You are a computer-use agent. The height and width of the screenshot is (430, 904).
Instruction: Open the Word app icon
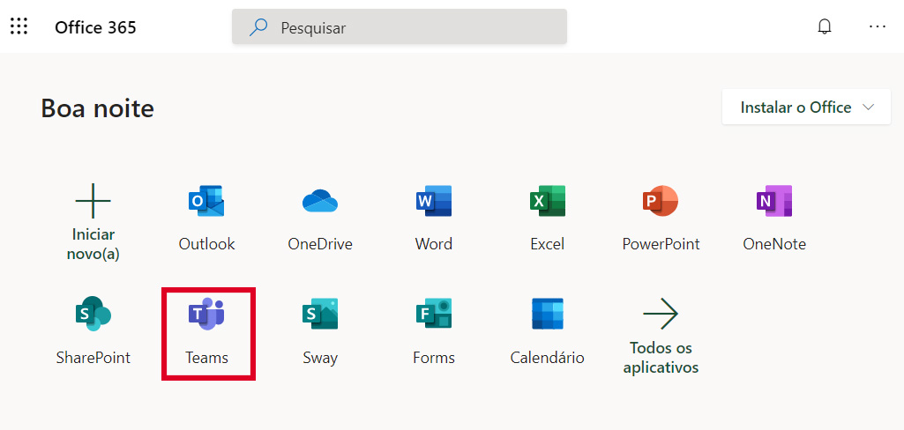pyautogui.click(x=433, y=203)
